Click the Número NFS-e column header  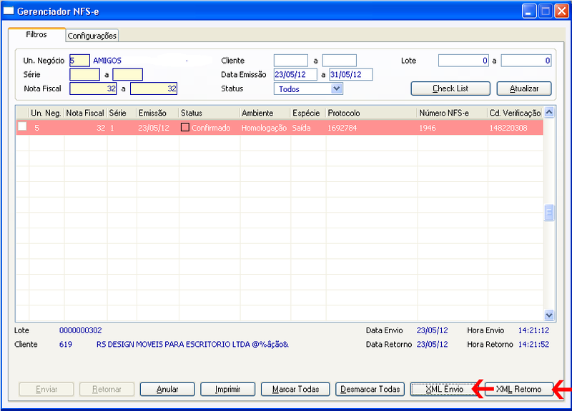click(x=452, y=113)
